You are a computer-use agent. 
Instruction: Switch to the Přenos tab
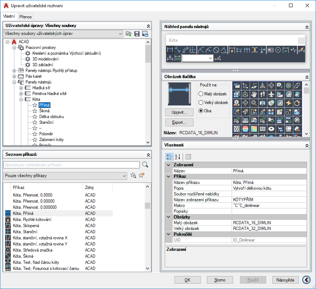(x=25, y=17)
